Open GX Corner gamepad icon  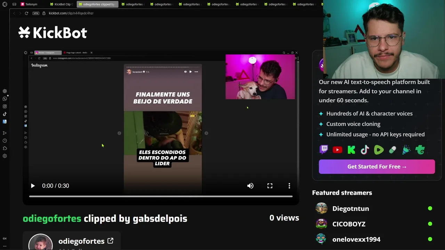pyautogui.click(x=14, y=4)
